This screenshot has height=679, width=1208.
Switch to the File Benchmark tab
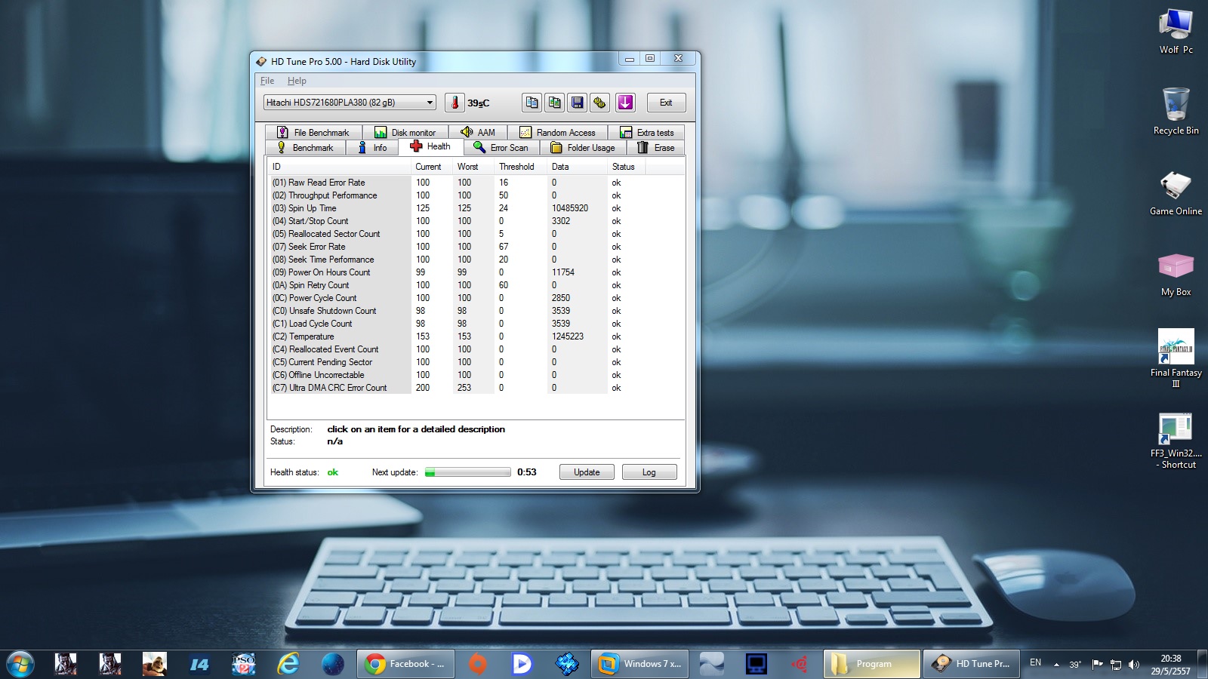pyautogui.click(x=313, y=132)
